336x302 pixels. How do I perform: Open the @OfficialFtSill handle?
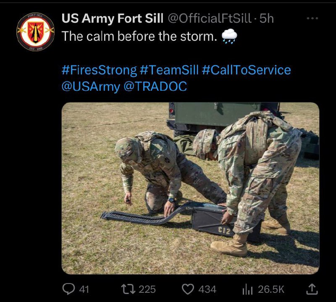click(x=209, y=18)
